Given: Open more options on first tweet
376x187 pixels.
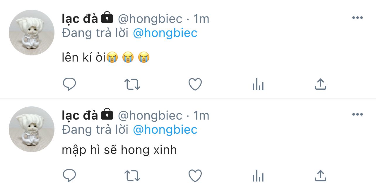Looking at the screenshot, I should (357, 18).
